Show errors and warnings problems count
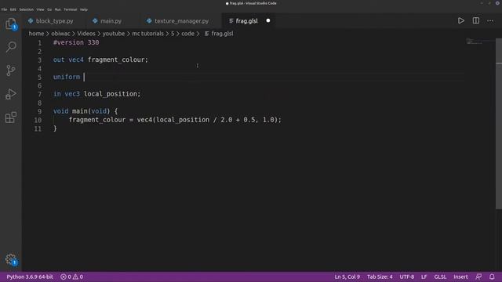This screenshot has width=502, height=282. [71, 277]
